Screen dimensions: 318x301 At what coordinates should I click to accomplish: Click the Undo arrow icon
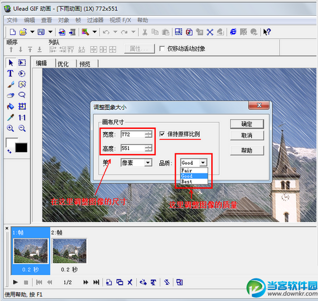(106, 32)
